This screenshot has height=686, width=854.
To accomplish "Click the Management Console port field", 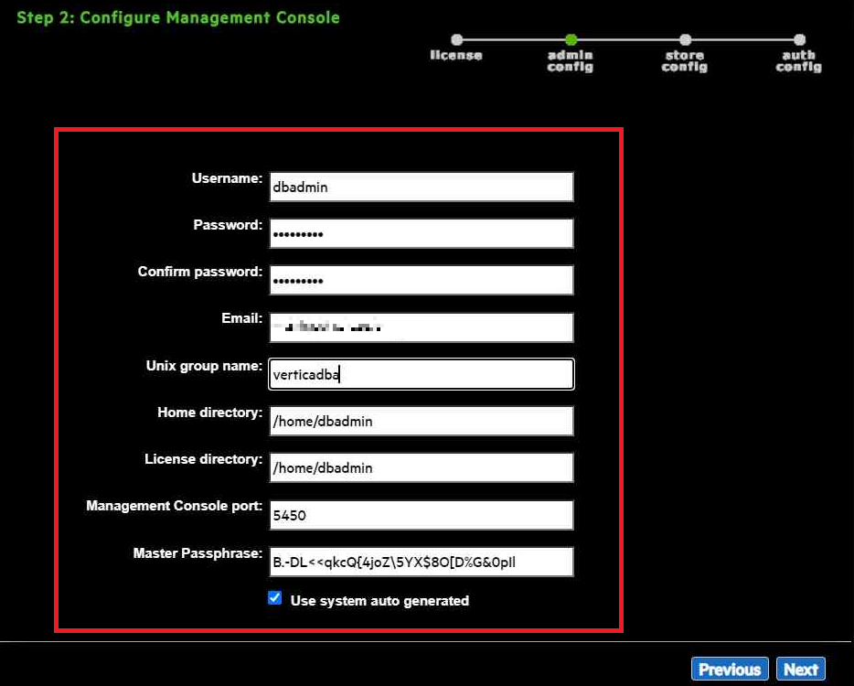I will coord(422,515).
